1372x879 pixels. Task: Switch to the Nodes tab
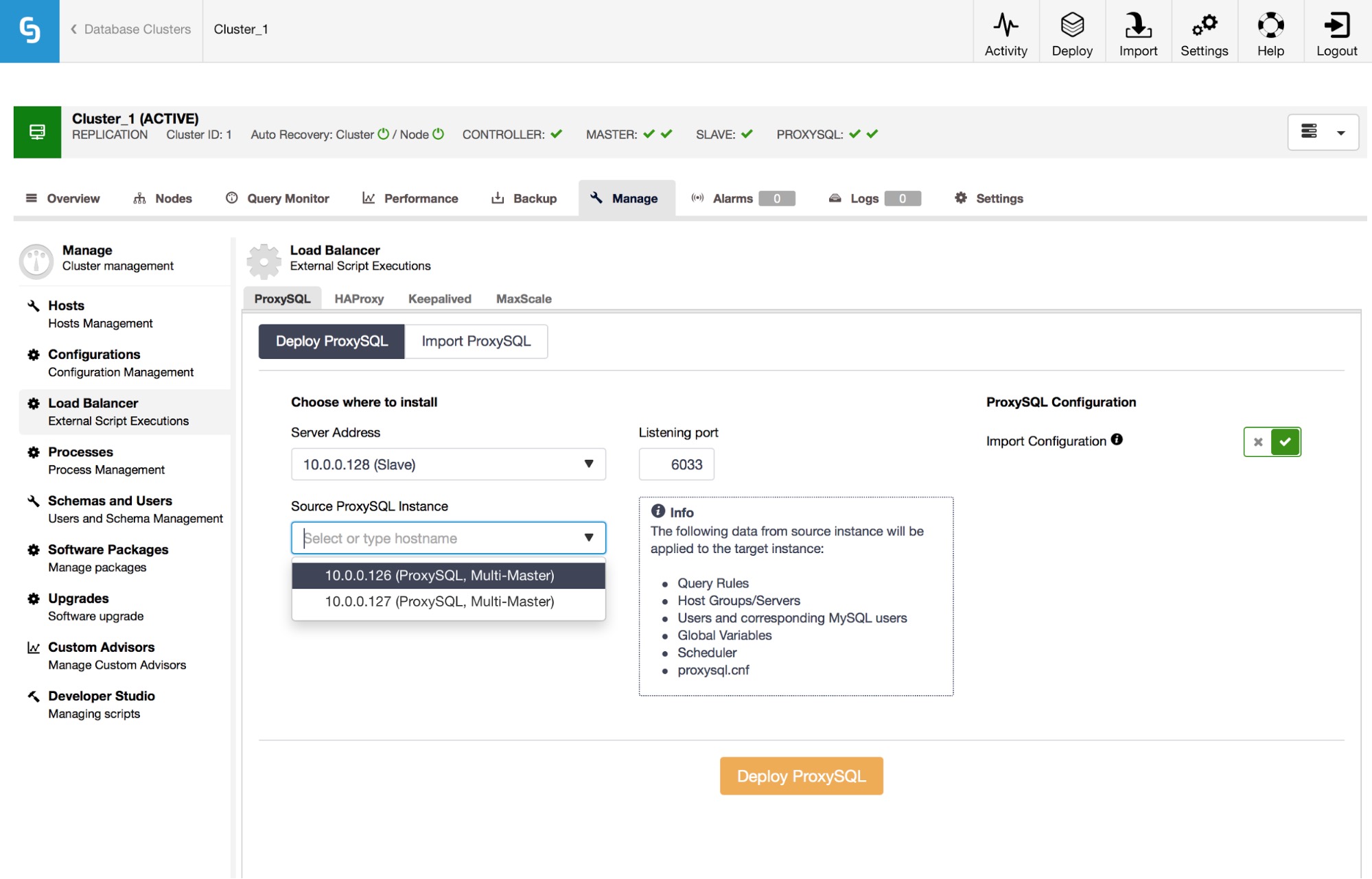point(163,198)
